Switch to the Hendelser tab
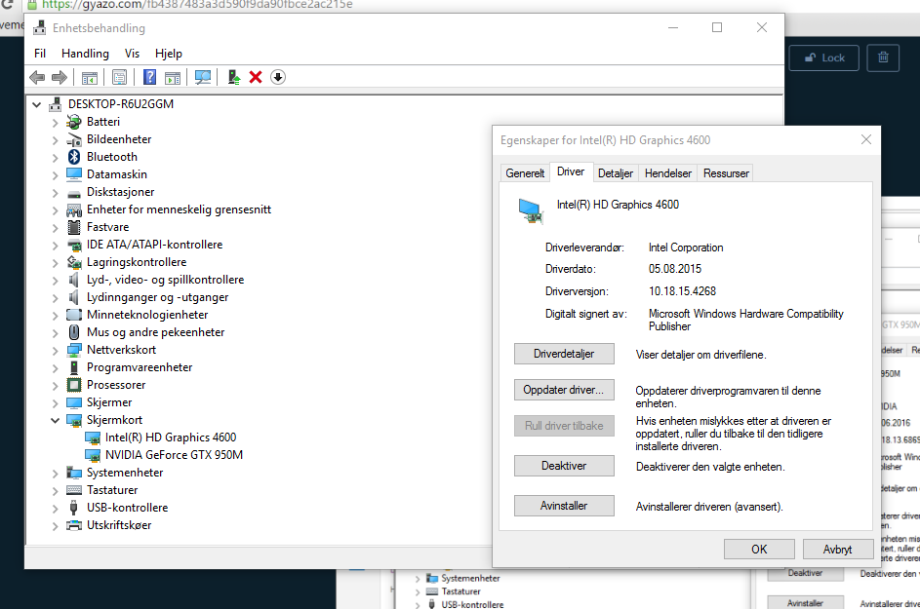Image resolution: width=920 pixels, height=609 pixels. (x=667, y=173)
